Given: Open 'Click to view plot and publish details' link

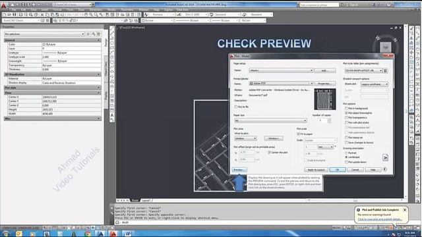Looking at the screenshot, I should click(x=380, y=219).
